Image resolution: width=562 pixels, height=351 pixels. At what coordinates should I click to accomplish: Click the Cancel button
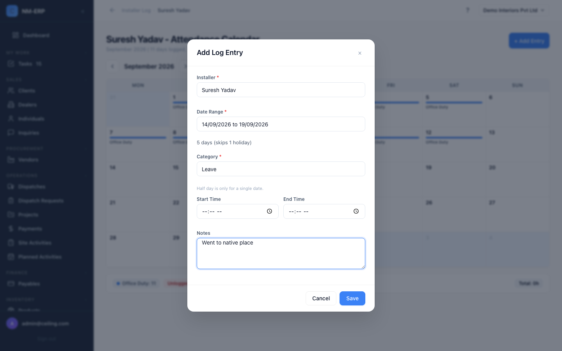pos(321,298)
